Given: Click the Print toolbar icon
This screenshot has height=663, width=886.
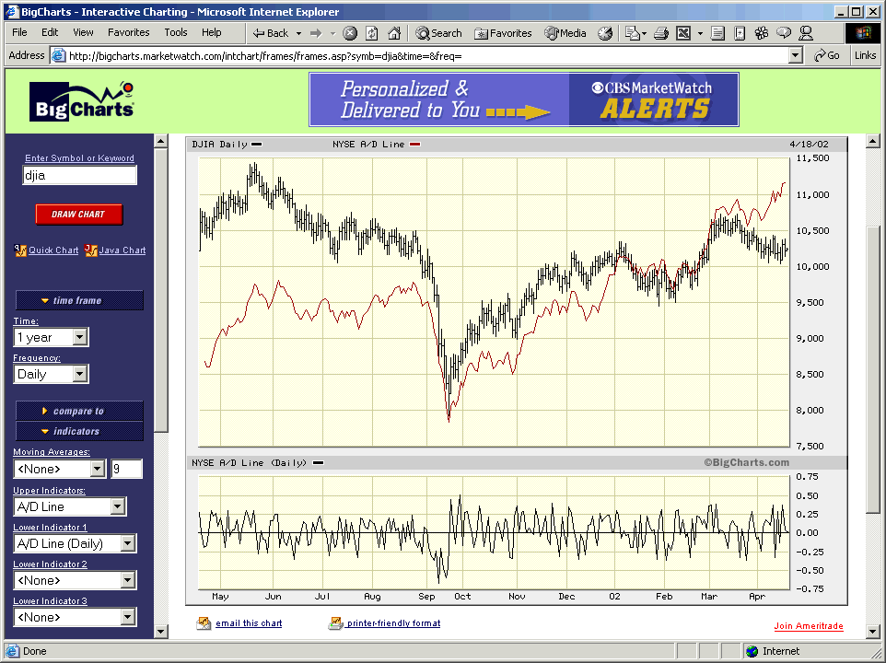Looking at the screenshot, I should (660, 33).
